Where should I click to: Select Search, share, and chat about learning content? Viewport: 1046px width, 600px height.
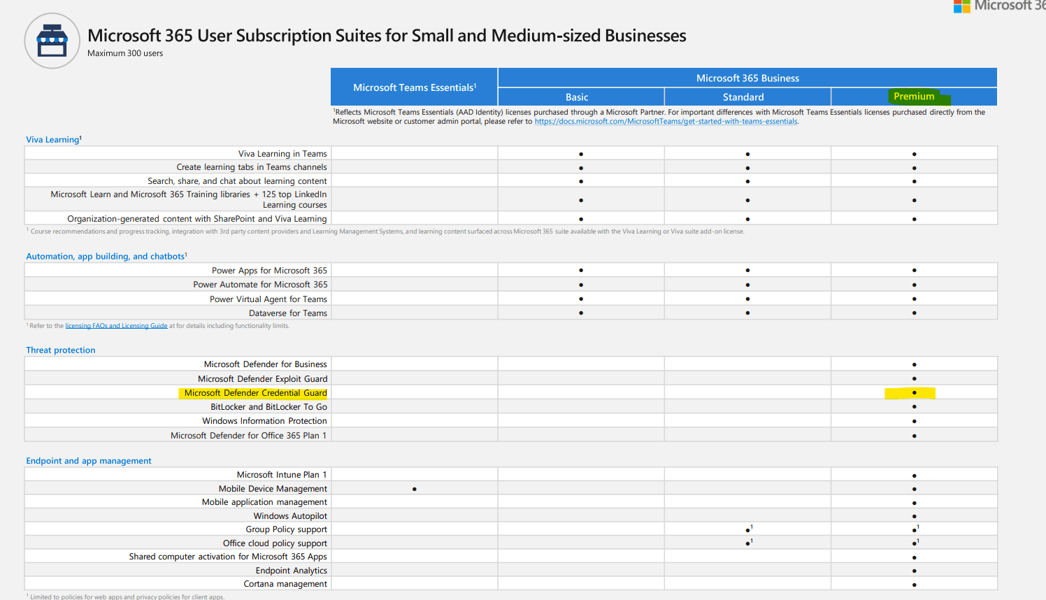point(237,181)
